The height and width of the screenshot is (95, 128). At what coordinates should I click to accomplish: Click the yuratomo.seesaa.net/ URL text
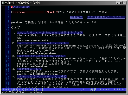coord(33,41)
